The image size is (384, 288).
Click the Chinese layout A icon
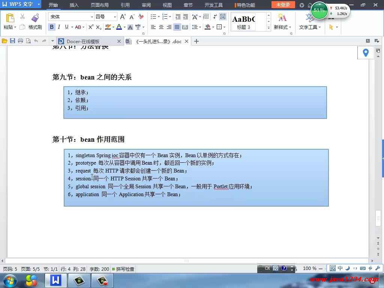click(x=195, y=16)
